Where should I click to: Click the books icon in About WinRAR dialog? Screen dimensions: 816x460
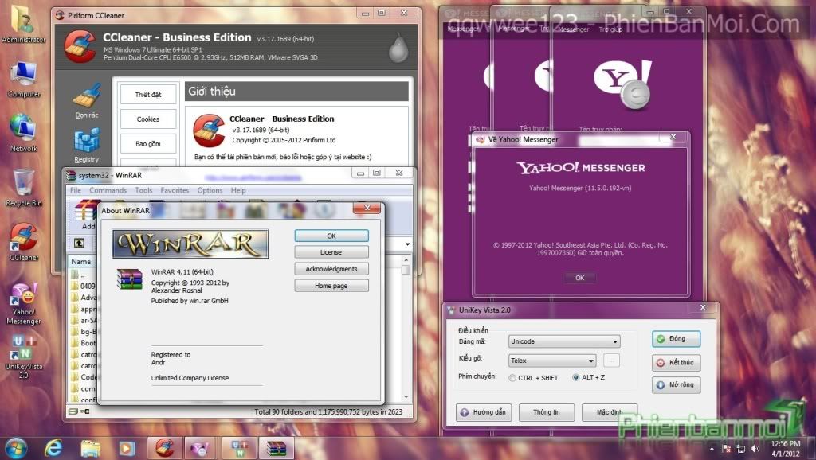[130, 279]
